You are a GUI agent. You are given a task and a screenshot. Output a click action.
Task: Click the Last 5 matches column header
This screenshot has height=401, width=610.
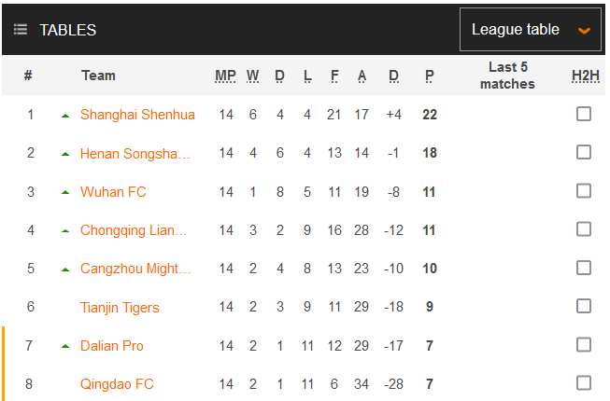point(507,76)
